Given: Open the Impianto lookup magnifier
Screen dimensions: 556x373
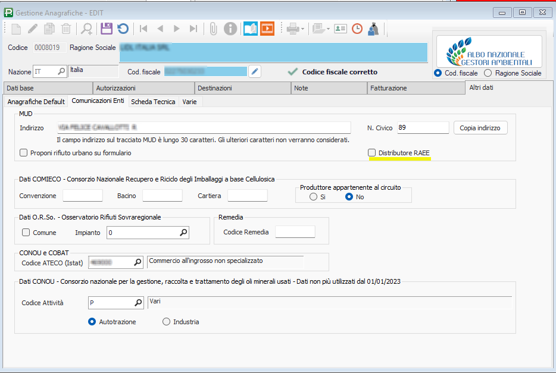Looking at the screenshot, I should [x=183, y=233].
